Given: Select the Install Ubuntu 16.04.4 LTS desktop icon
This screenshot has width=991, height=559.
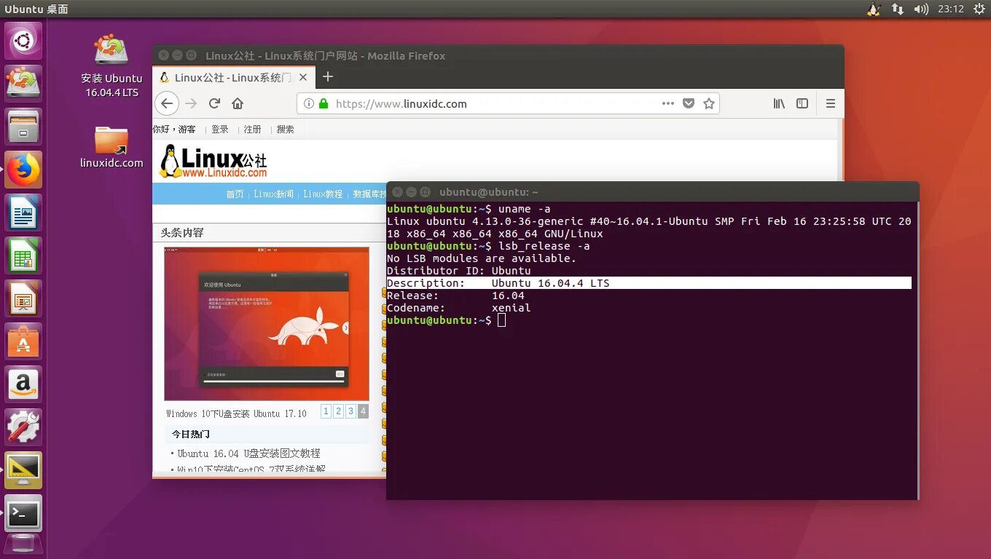Looking at the screenshot, I should pyautogui.click(x=111, y=66).
